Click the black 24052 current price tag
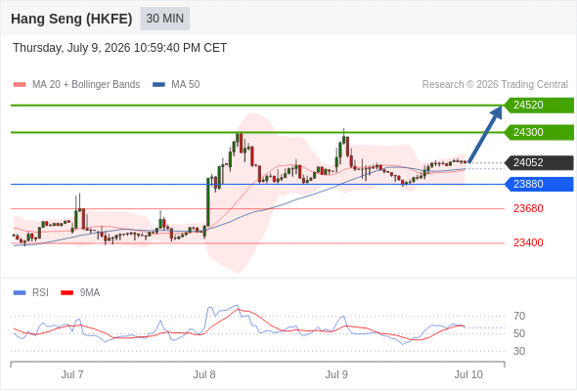Viewport: 577px width, 391px height. coord(539,162)
